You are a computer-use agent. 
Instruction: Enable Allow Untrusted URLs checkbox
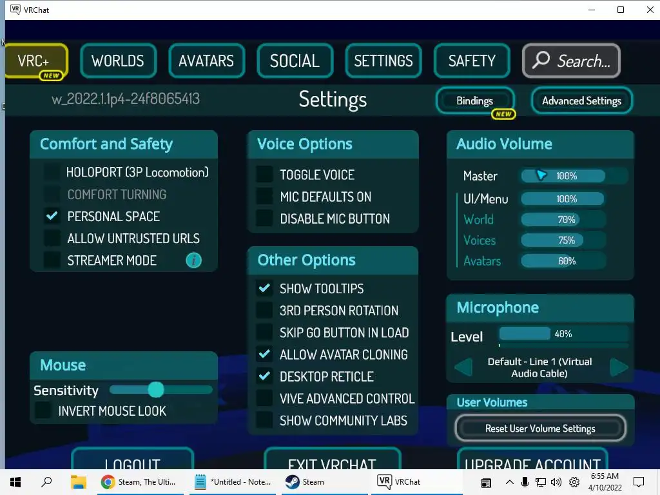click(52, 238)
